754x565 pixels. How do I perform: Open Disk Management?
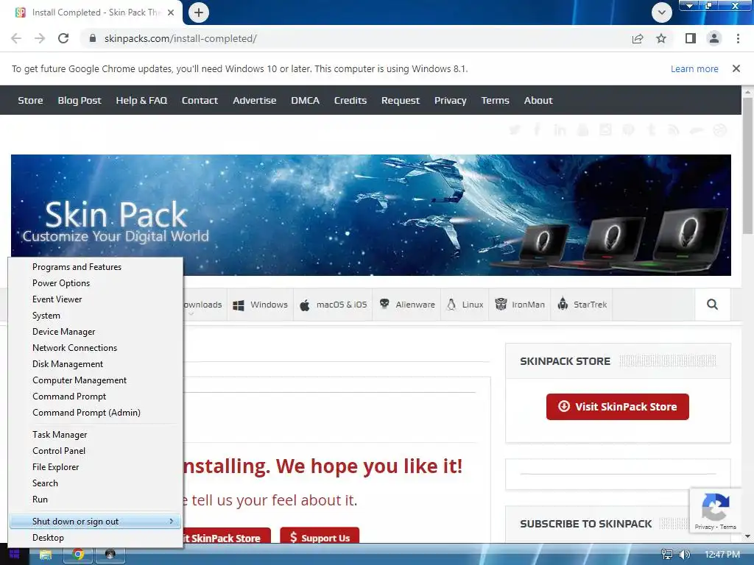pos(68,363)
